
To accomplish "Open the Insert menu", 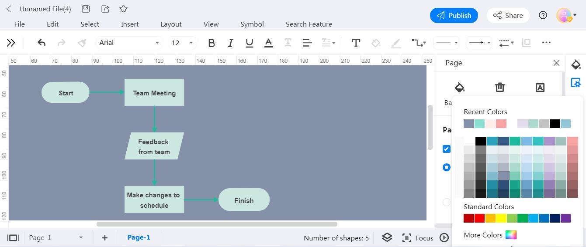I will tap(130, 24).
